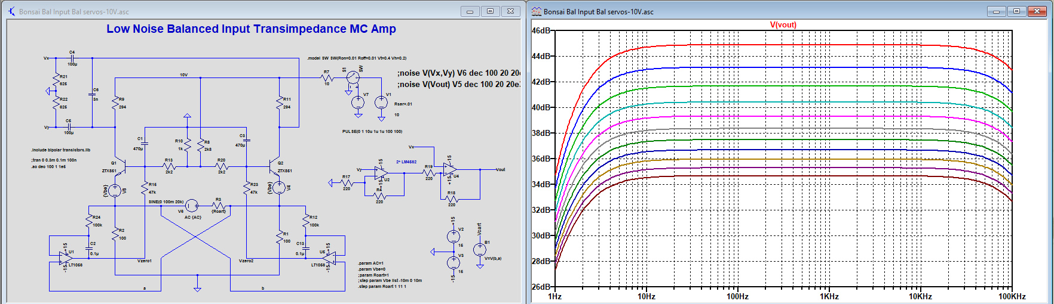
Task: Click resistor R12 100k
Action: 305,221
